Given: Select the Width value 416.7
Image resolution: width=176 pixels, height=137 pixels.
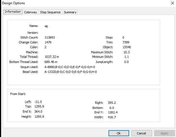Looking at the screenshot, I should point(112,117).
